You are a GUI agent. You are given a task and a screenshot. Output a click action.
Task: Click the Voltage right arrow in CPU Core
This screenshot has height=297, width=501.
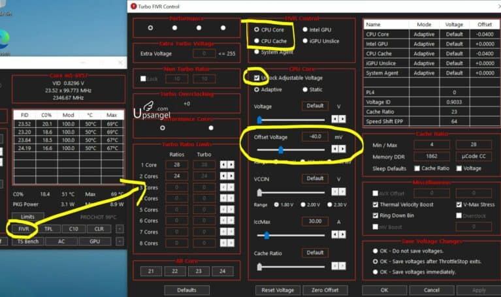[x=342, y=119]
